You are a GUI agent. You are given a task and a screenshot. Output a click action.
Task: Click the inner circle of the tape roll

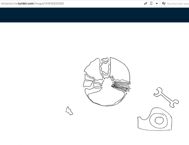159,120
